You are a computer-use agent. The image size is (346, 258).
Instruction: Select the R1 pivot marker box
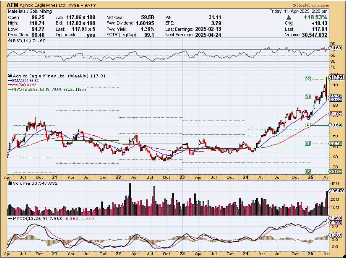(308, 97)
